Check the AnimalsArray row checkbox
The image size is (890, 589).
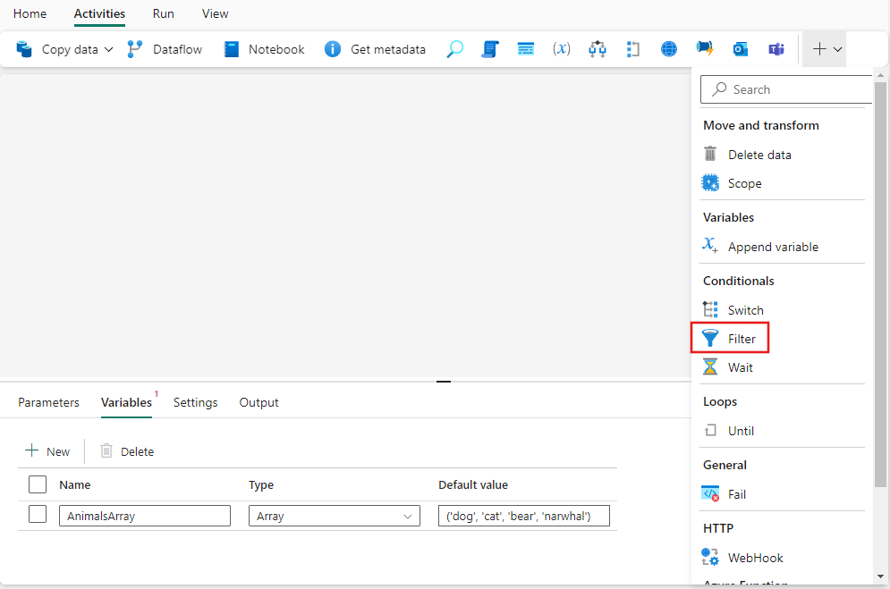(x=37, y=515)
